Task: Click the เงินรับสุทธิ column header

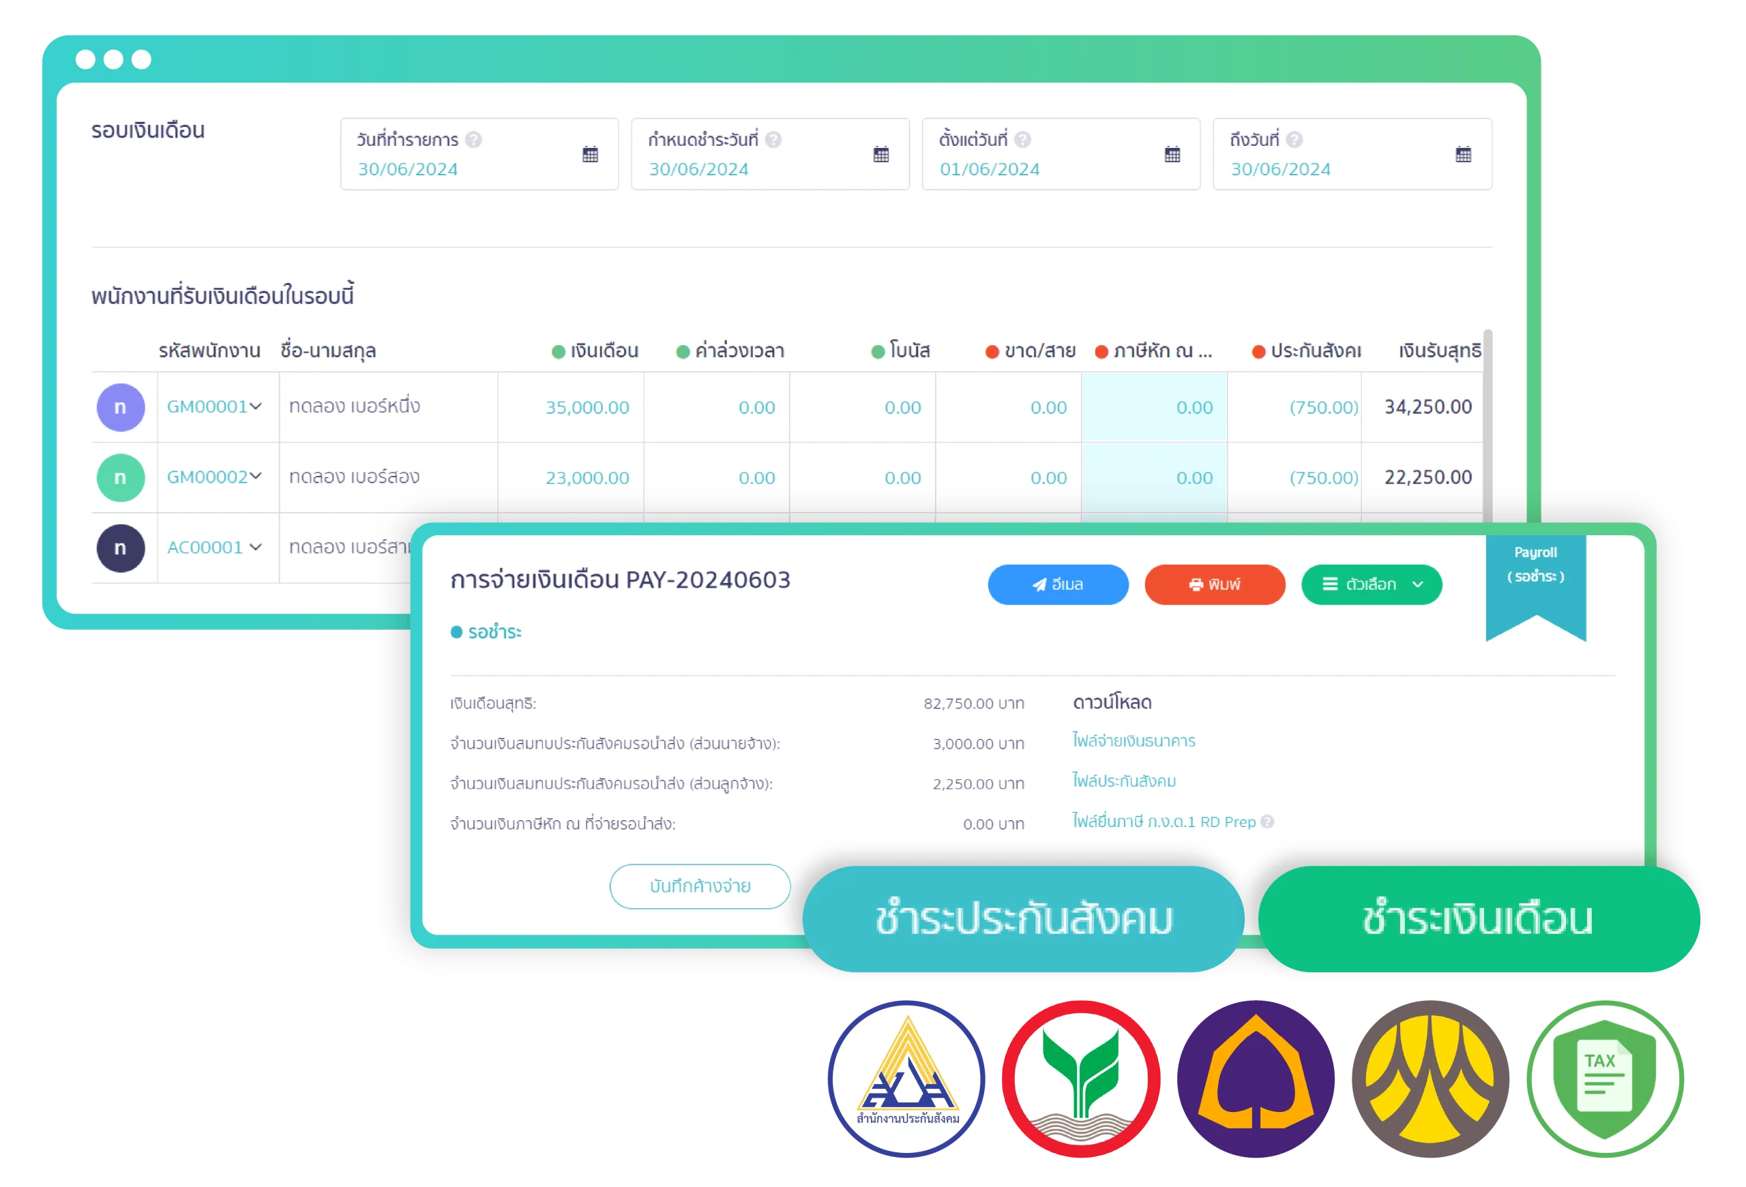Action: coord(1440,350)
